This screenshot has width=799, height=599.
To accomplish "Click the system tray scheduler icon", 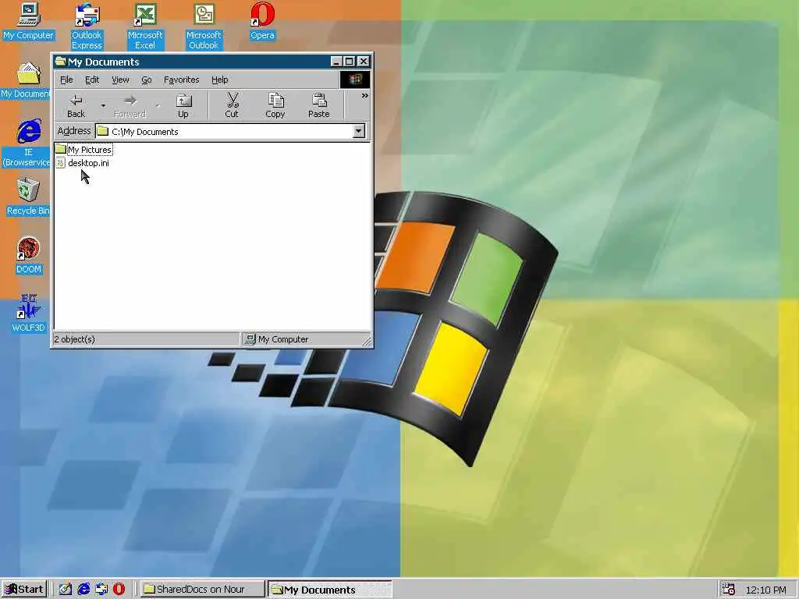I will (x=729, y=590).
